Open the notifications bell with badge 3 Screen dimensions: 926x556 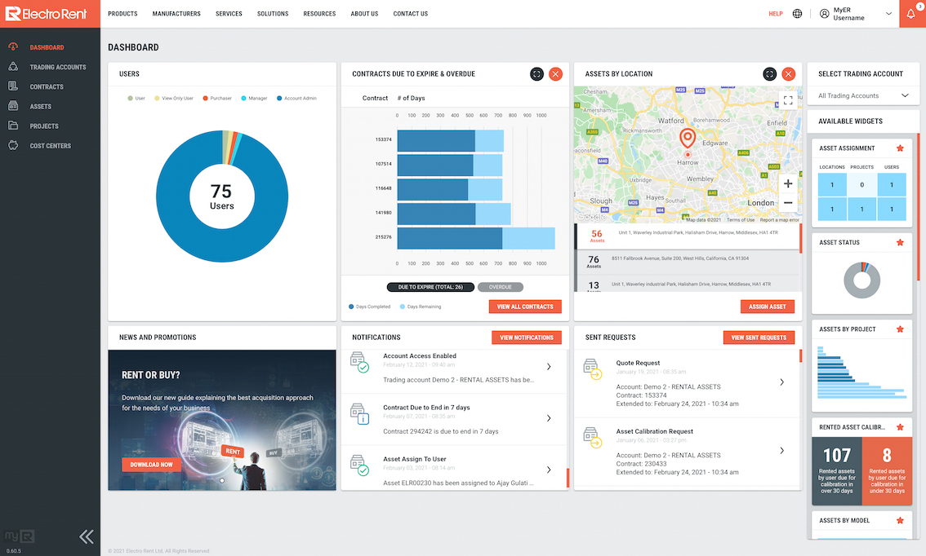click(912, 14)
